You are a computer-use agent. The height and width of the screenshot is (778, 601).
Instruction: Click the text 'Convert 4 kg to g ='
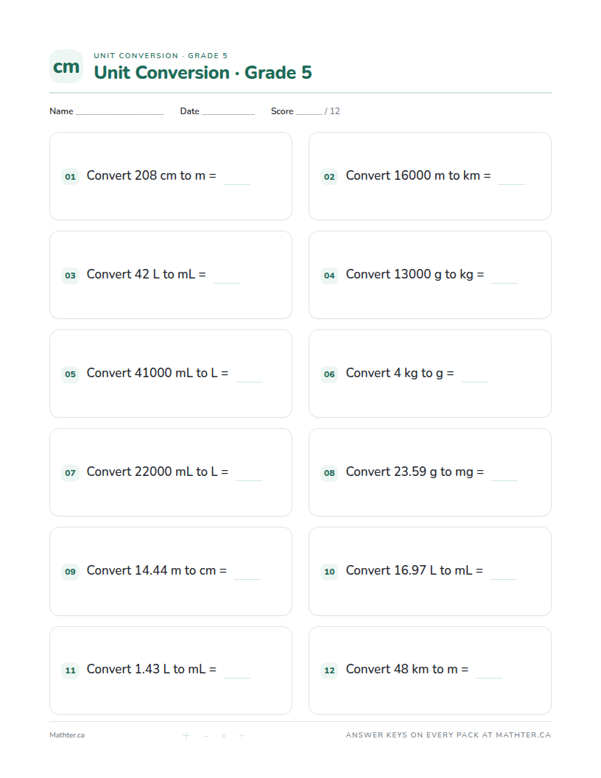tap(400, 374)
